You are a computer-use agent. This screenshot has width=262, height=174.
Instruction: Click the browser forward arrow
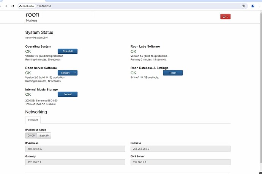(6, 6)
